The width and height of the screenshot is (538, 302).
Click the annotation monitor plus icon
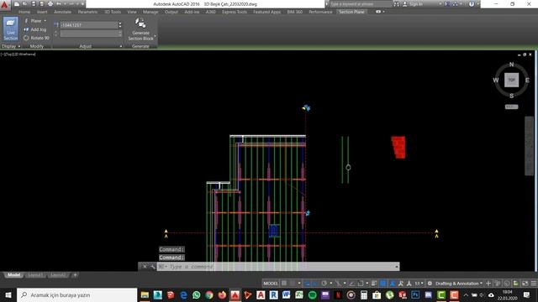[488, 284]
